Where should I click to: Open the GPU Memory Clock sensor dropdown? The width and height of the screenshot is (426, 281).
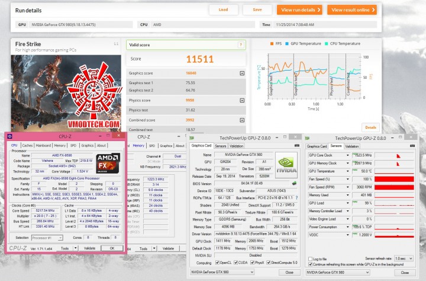pos(347,163)
